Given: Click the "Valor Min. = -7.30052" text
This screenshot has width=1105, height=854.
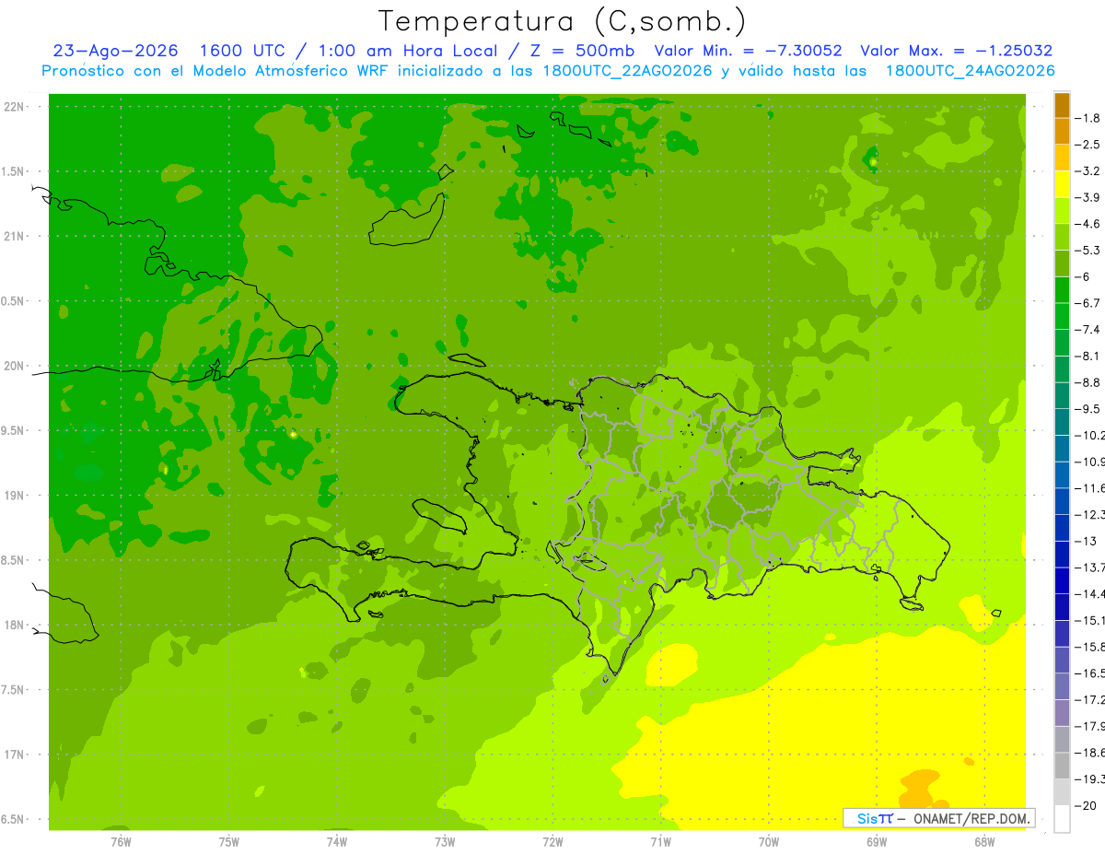Looking at the screenshot, I should click(x=747, y=51).
